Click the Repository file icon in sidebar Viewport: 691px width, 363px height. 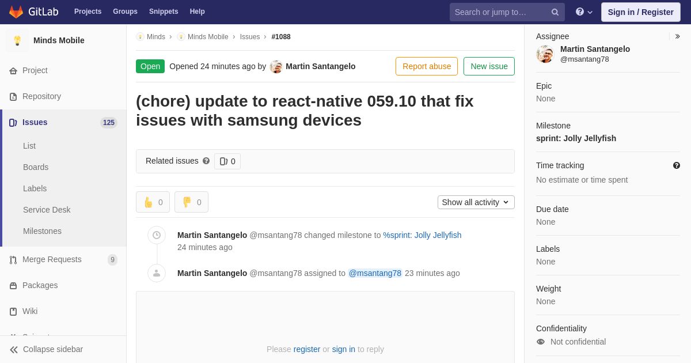coord(13,97)
